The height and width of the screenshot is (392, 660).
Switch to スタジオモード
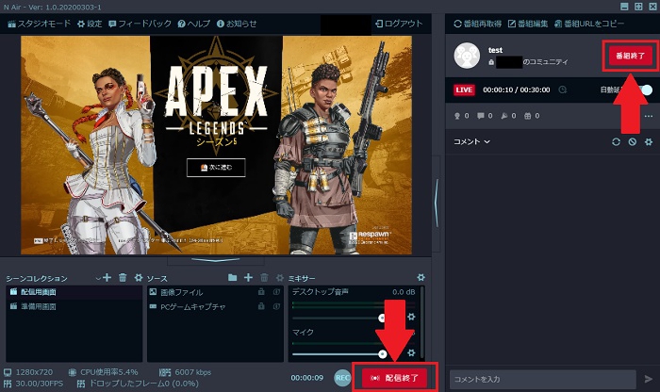[x=40, y=24]
